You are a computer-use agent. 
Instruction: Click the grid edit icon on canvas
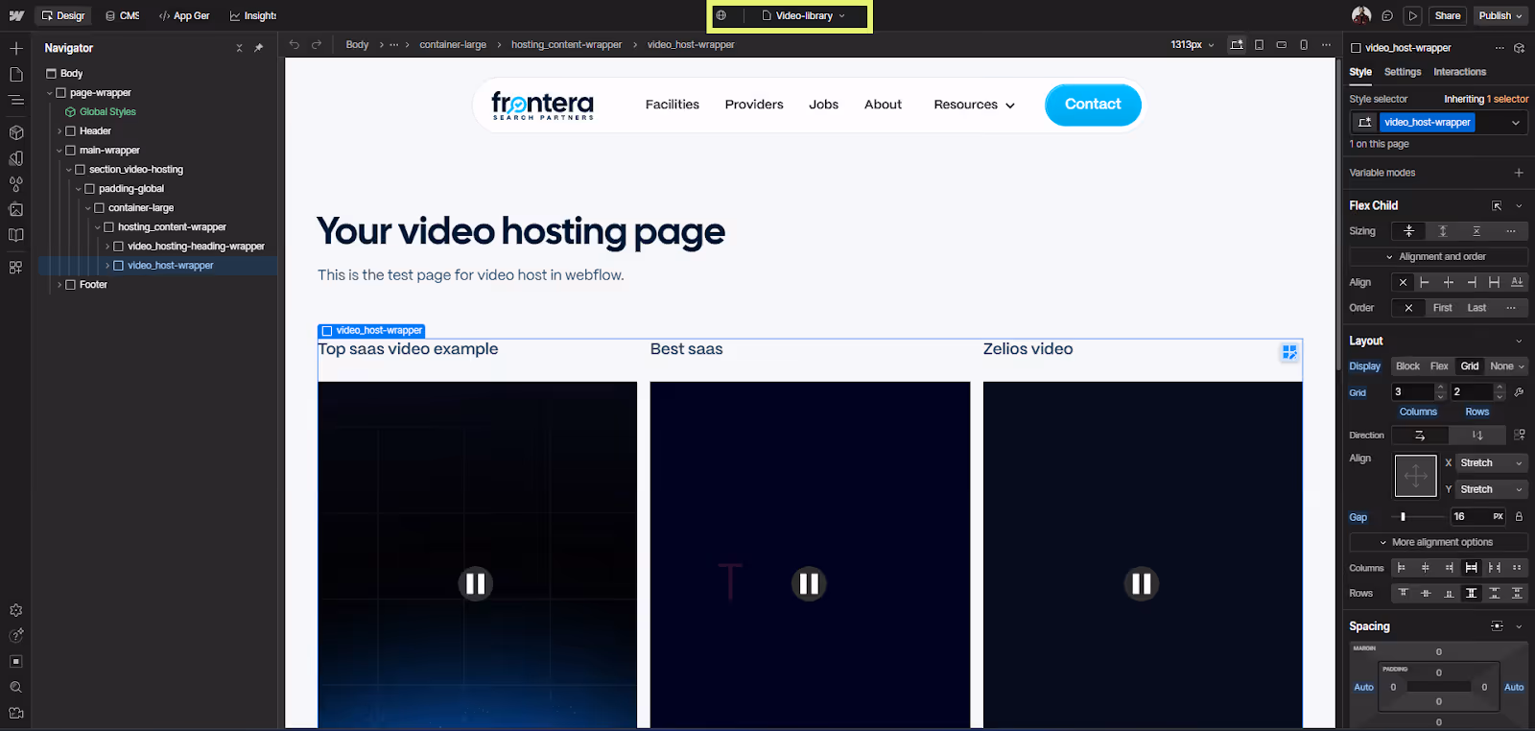coord(1289,352)
